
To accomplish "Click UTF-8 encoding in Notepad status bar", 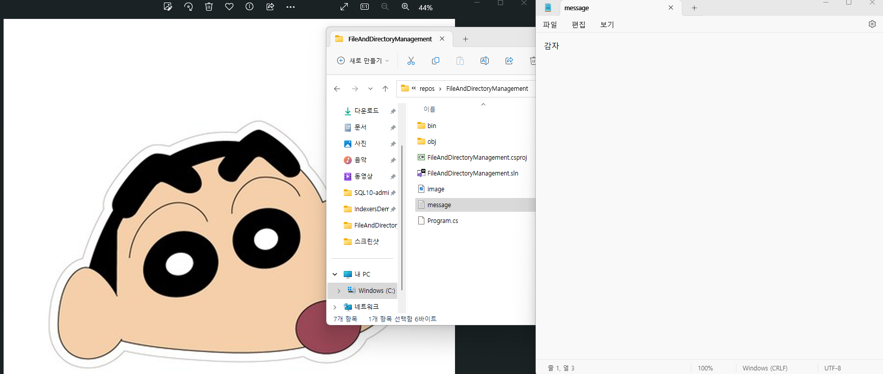I will tap(832, 368).
